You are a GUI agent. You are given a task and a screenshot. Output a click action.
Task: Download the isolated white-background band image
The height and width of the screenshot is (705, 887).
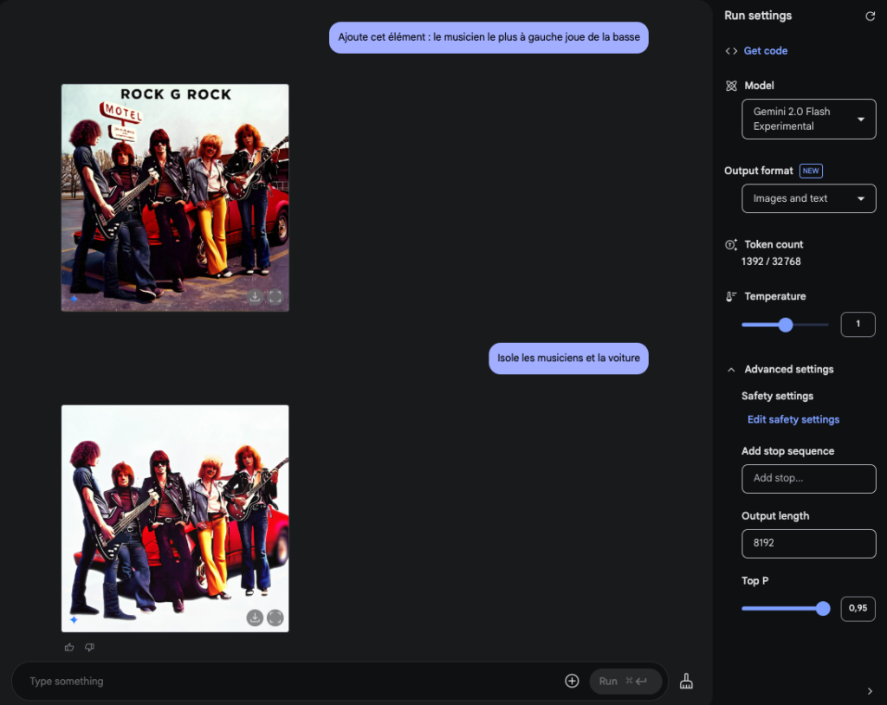(255, 618)
